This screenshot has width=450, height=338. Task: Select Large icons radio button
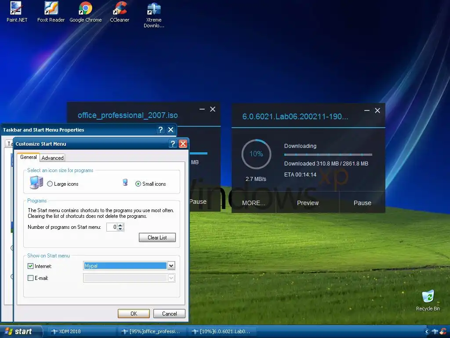coord(50,184)
